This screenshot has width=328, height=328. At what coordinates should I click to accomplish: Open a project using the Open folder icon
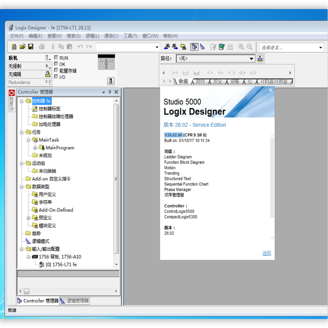tap(22, 47)
